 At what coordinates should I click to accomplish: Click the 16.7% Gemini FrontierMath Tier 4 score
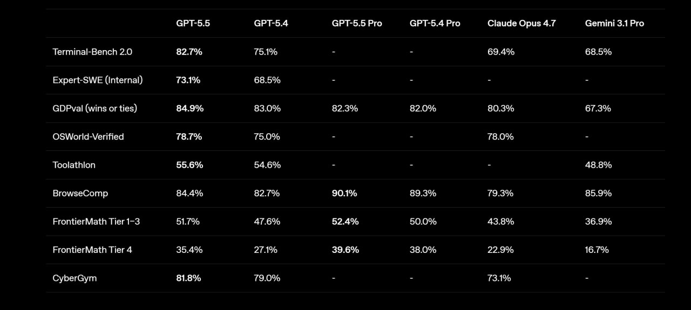click(597, 250)
